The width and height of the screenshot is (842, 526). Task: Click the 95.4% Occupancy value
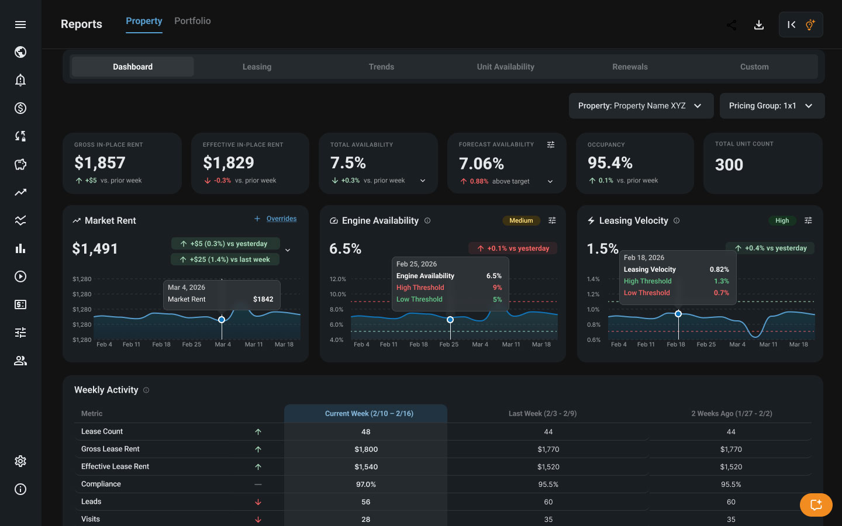610,162
